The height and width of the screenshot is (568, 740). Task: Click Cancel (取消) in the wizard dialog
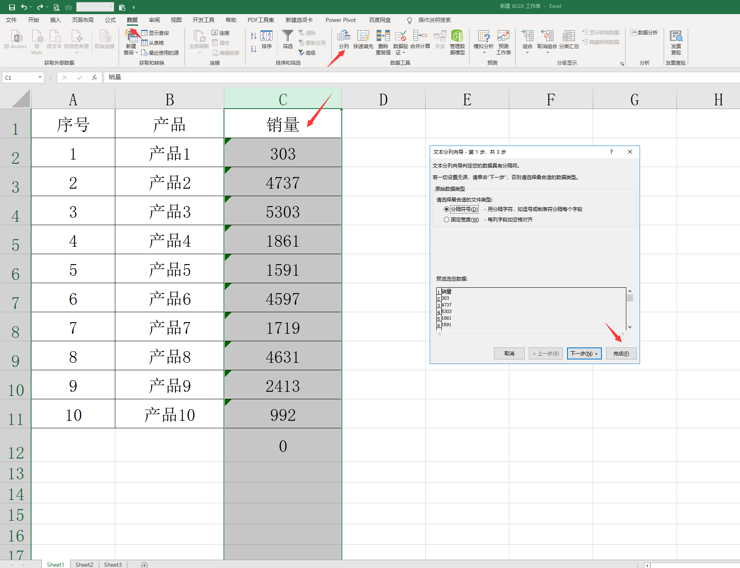point(509,353)
